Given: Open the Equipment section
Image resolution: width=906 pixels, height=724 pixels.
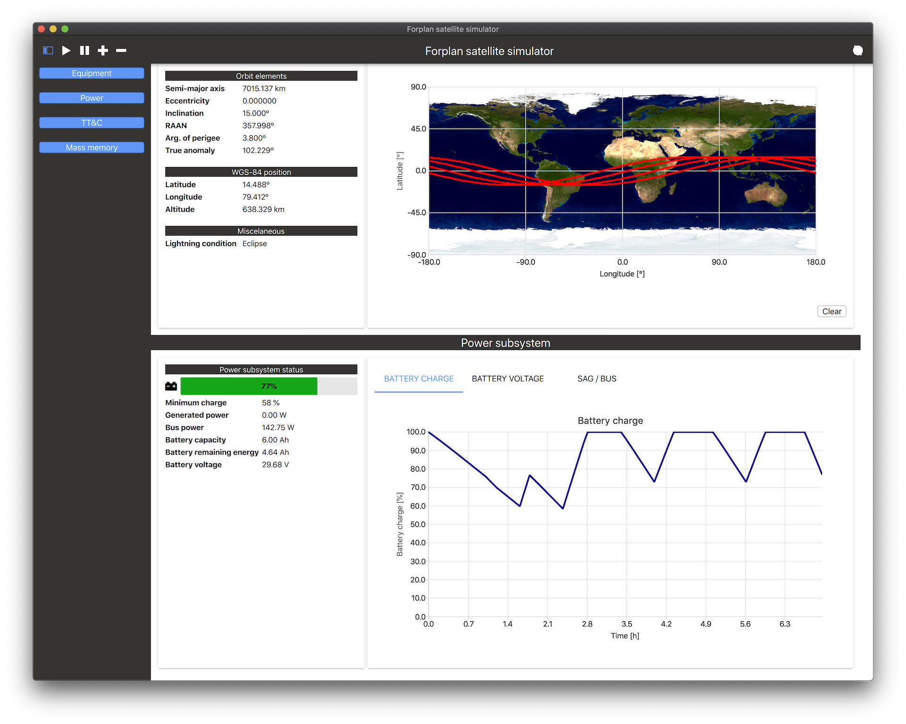Looking at the screenshot, I should (x=92, y=73).
